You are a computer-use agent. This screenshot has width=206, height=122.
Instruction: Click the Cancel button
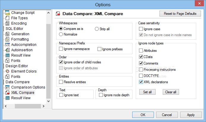point(167,115)
